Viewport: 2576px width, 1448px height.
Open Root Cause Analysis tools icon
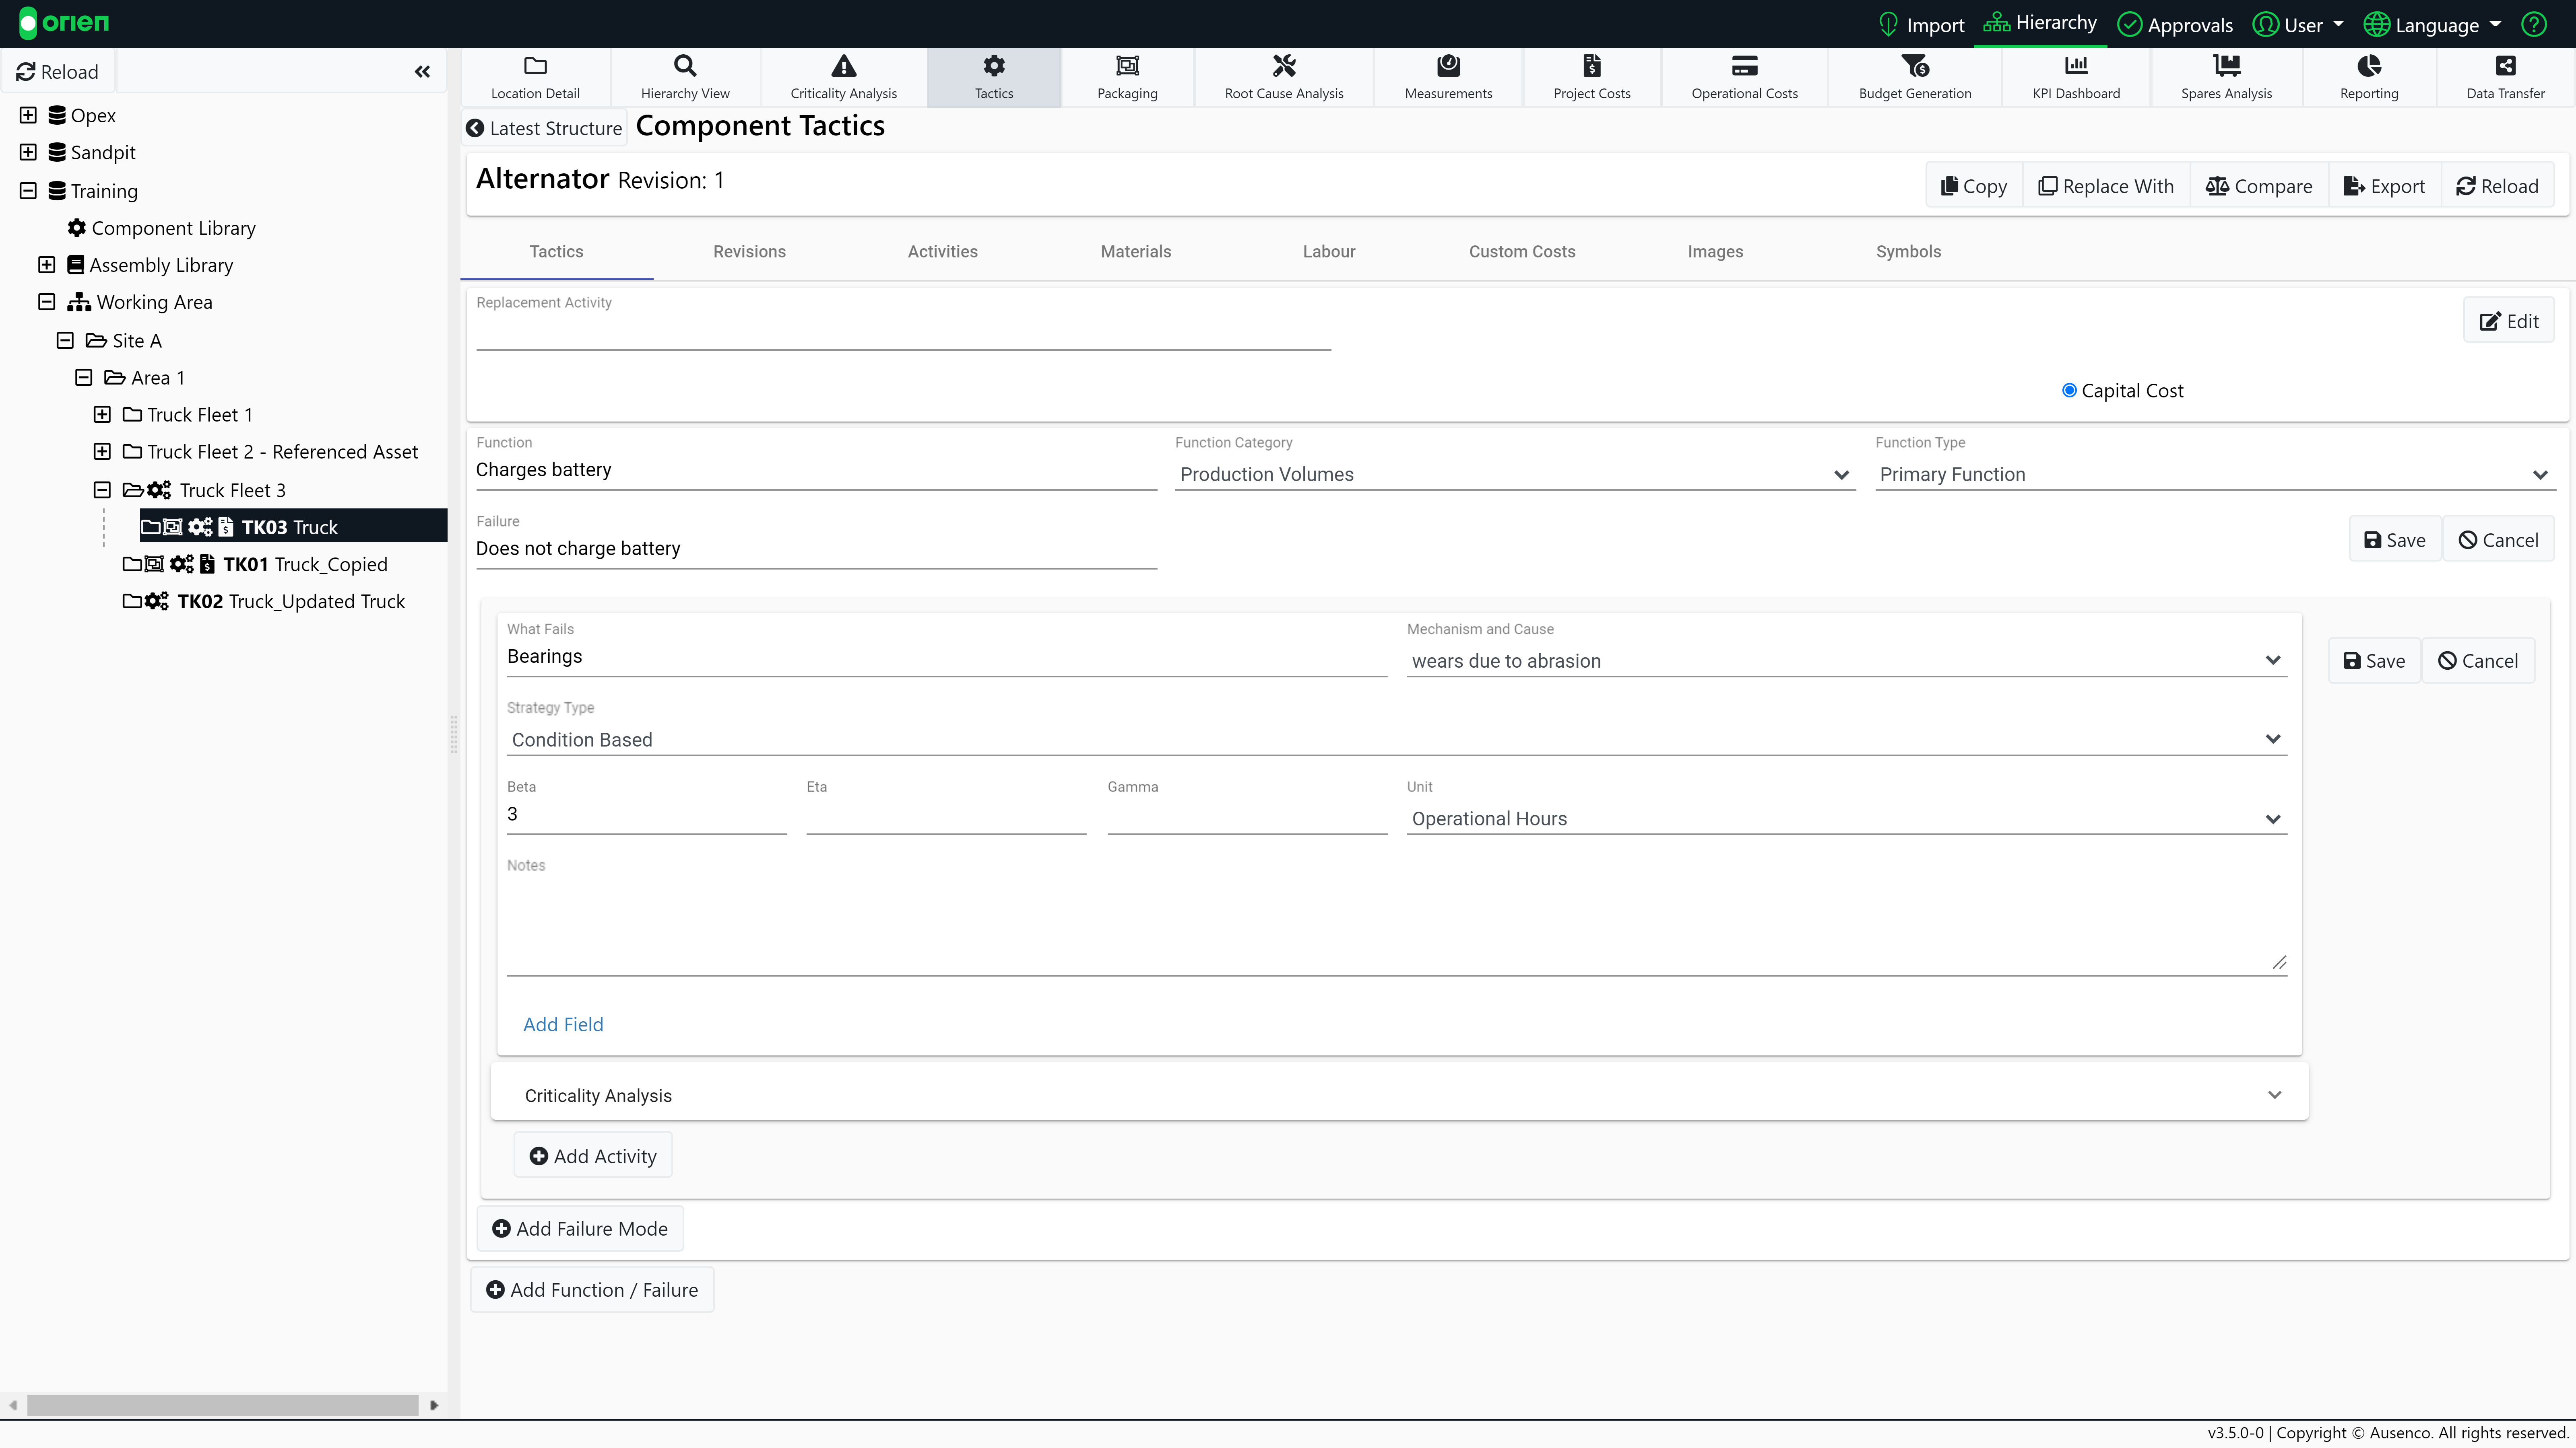[x=1284, y=66]
